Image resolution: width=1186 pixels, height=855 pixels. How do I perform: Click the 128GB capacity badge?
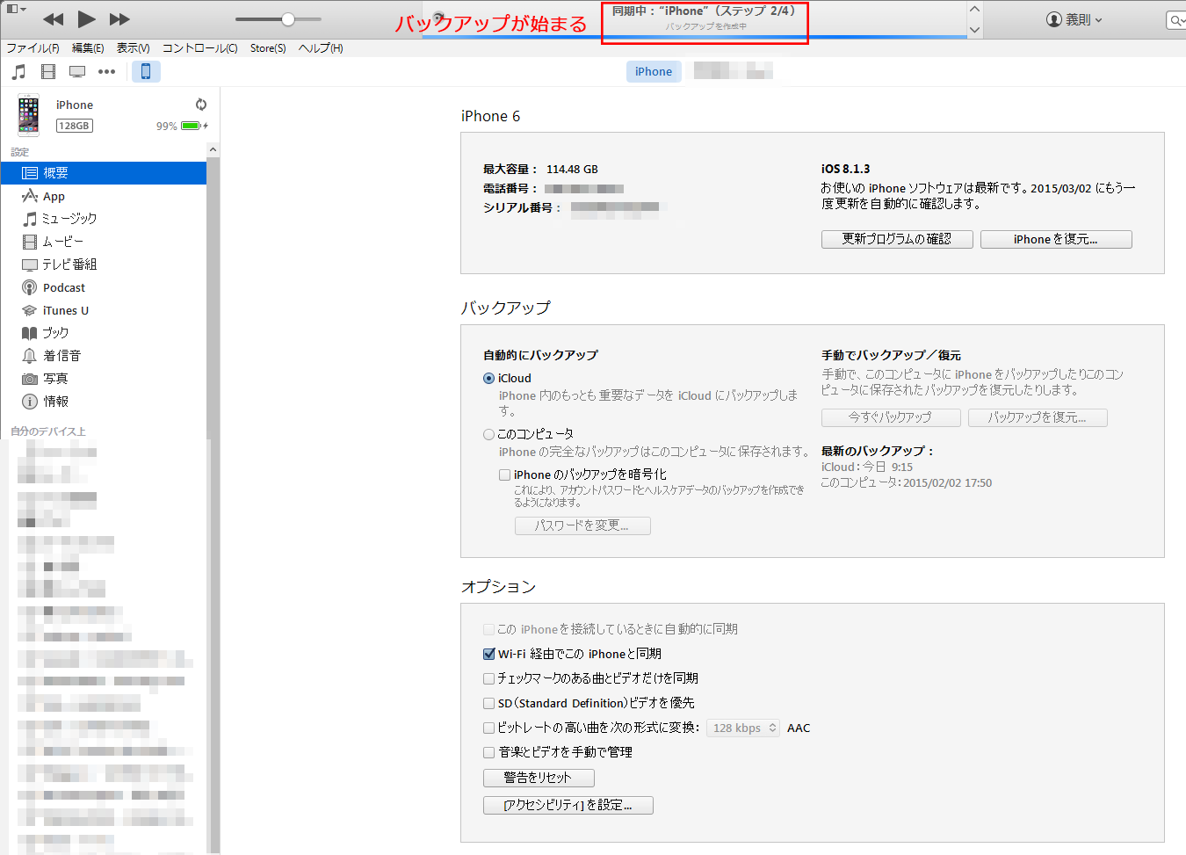click(x=75, y=126)
